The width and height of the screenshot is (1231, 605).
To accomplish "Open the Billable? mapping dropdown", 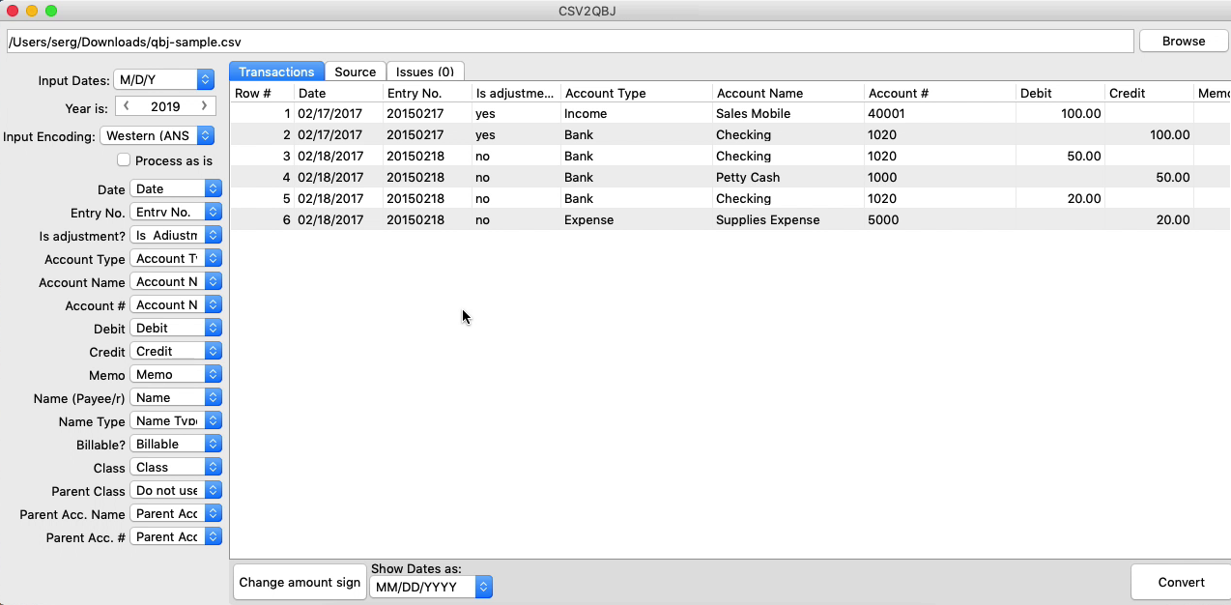I will click(x=176, y=444).
